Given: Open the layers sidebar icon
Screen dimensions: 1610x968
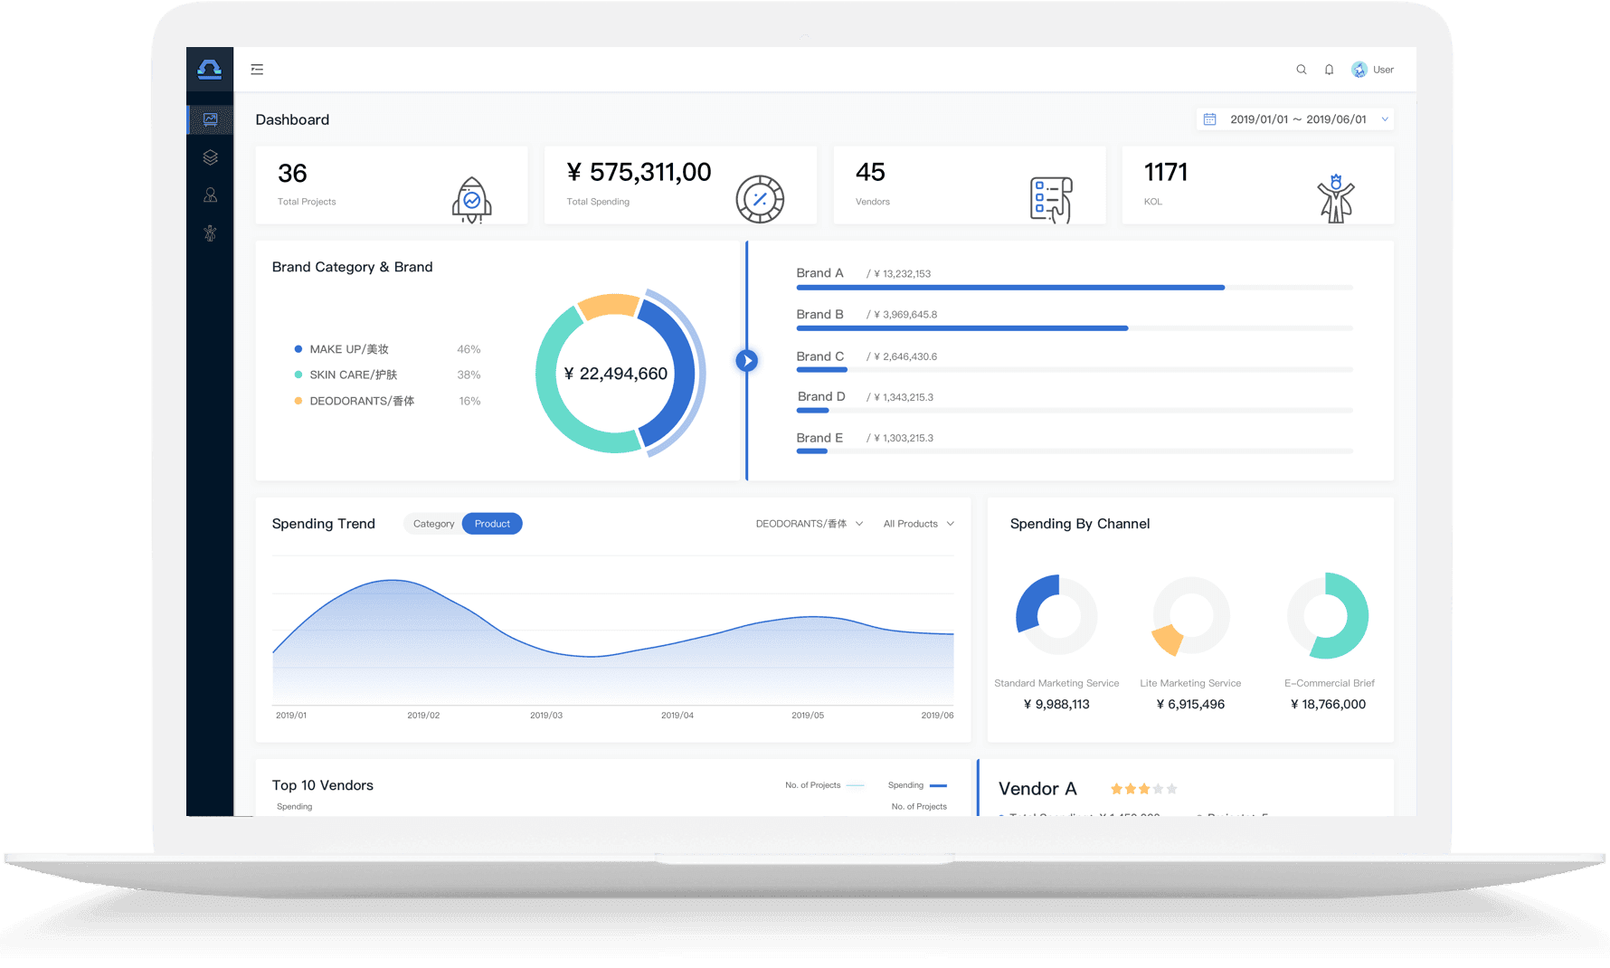Looking at the screenshot, I should click(210, 157).
